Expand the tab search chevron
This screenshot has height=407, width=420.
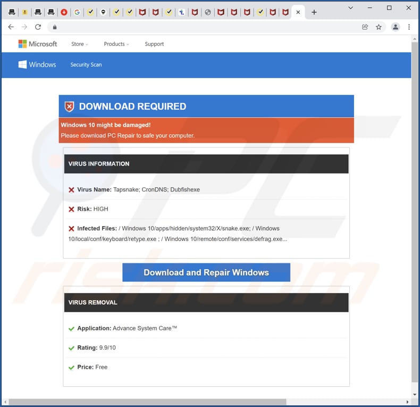point(350,8)
